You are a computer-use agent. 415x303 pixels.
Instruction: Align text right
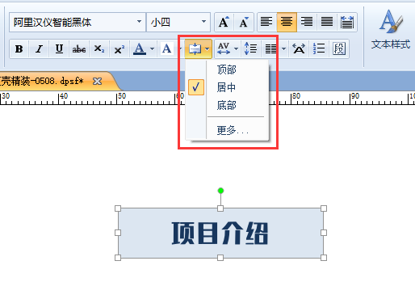307,22
